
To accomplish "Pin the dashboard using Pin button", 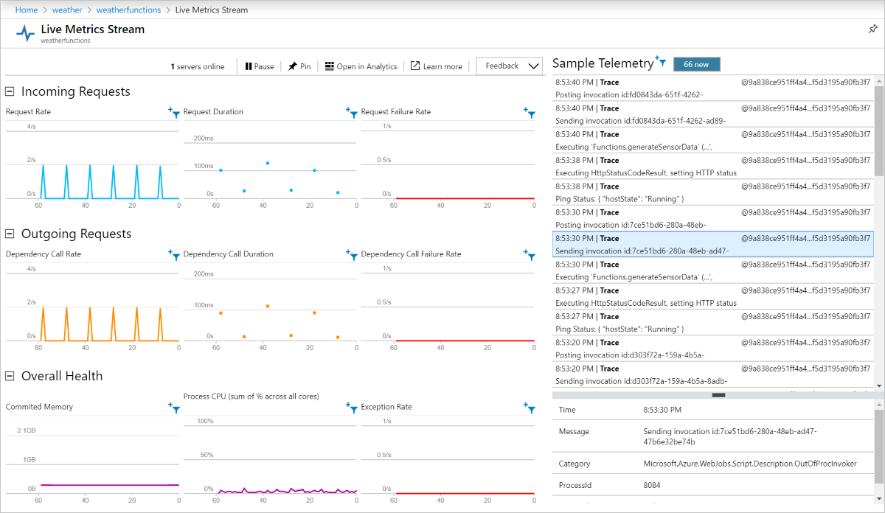I will [299, 66].
